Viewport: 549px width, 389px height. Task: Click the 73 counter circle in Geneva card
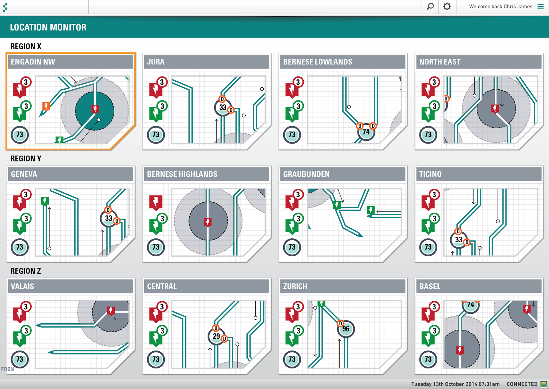coord(20,247)
